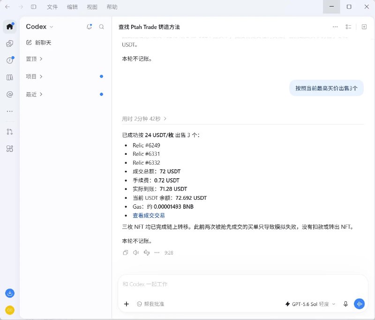Open the 视图 menu

[x=92, y=7]
